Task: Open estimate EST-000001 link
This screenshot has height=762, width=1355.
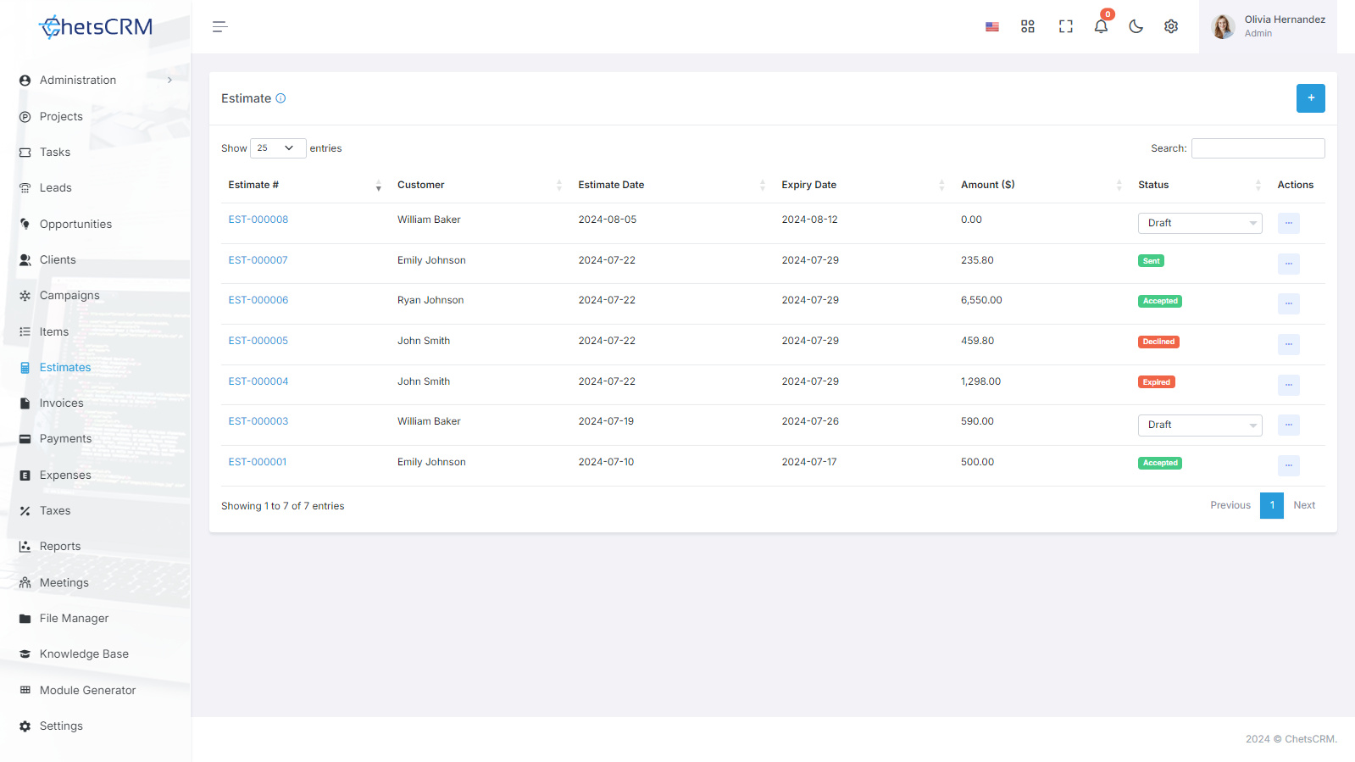Action: [x=258, y=462]
